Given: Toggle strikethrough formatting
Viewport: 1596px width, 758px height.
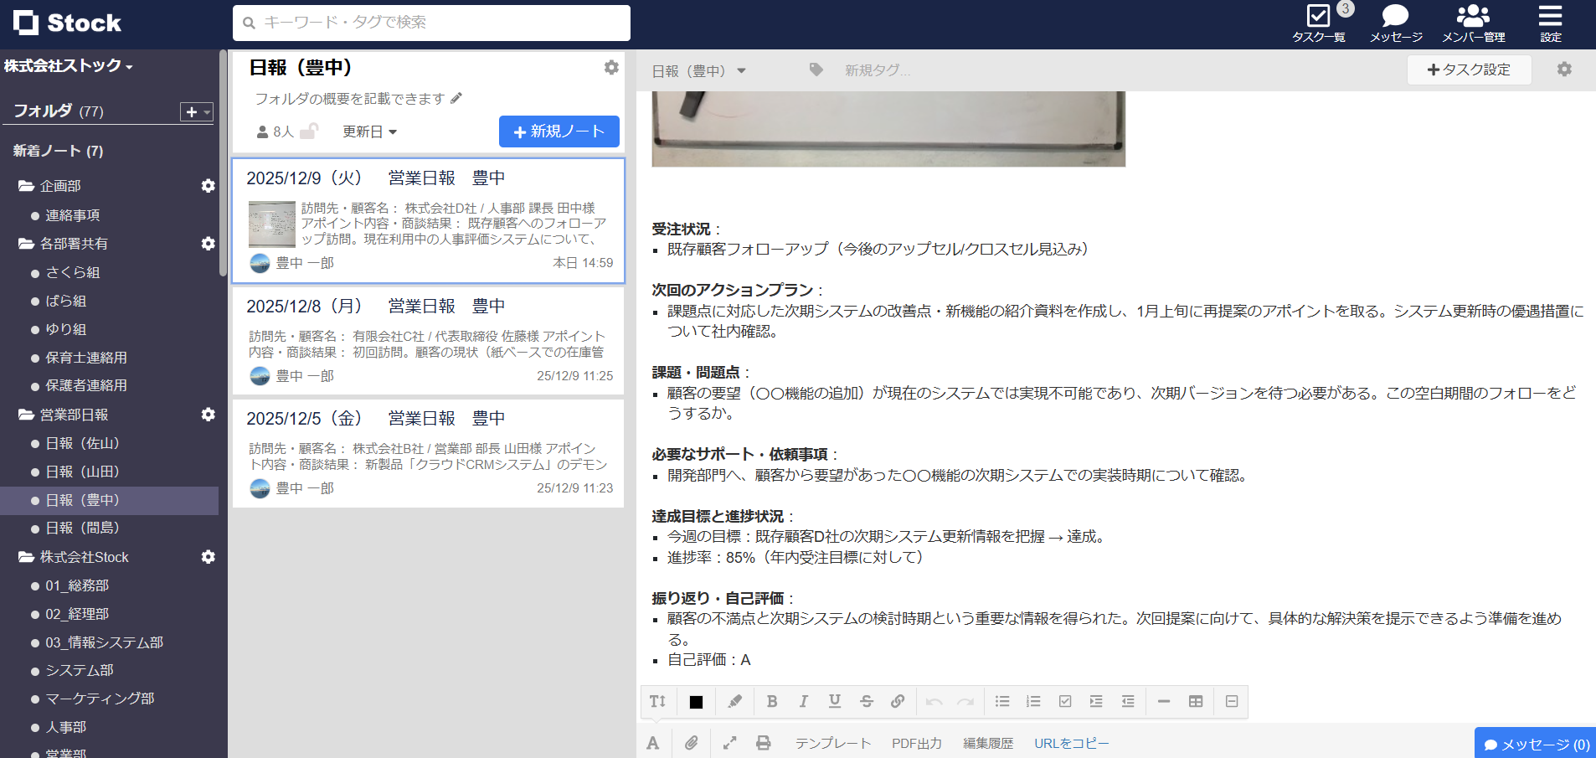Looking at the screenshot, I should (x=866, y=702).
